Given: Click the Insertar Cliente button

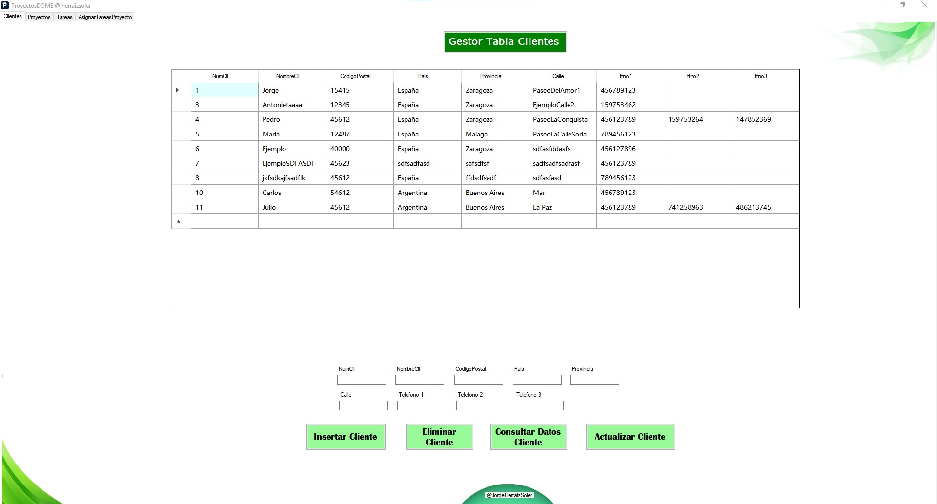Looking at the screenshot, I should (x=346, y=437).
